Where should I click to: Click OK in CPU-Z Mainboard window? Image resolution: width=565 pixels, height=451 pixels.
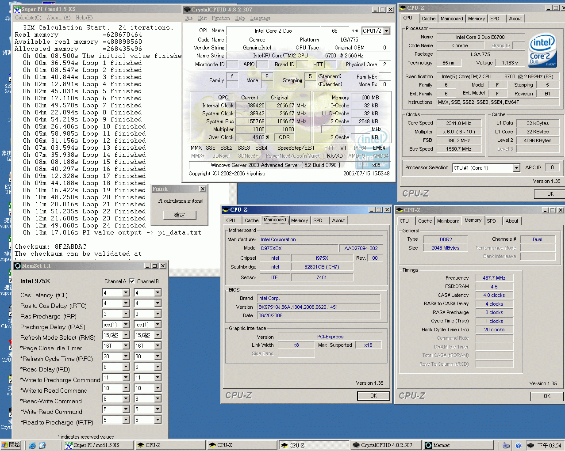(x=373, y=396)
